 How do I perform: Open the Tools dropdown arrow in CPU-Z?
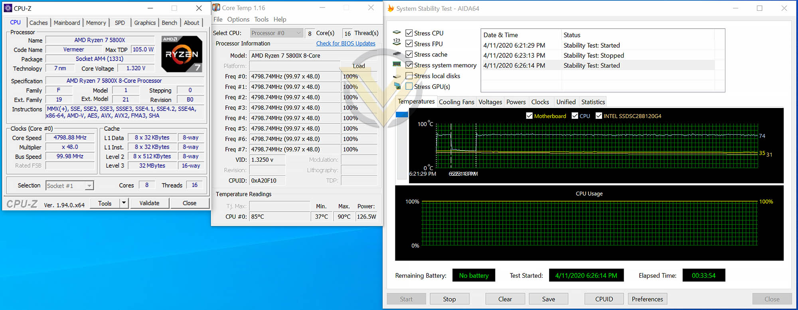click(x=124, y=203)
